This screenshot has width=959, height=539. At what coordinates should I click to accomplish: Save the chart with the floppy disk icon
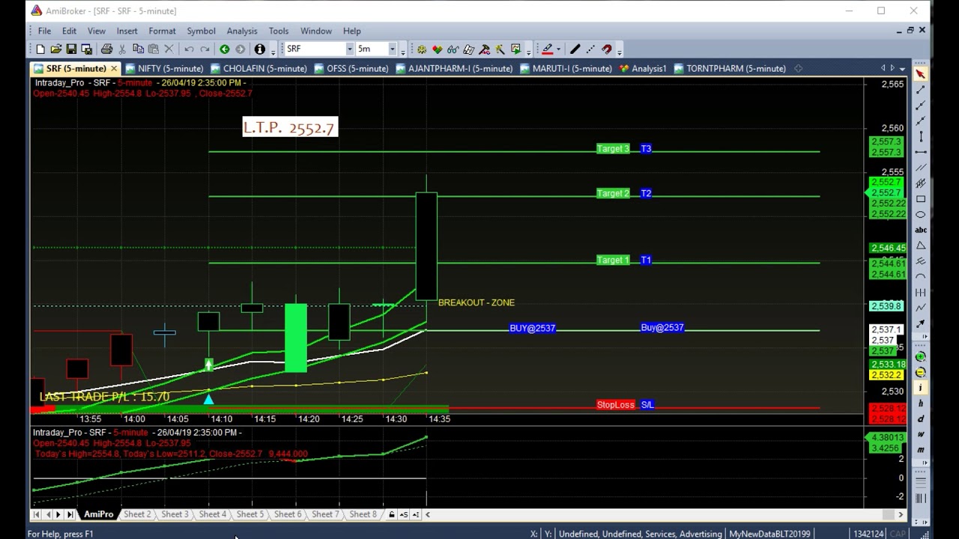coord(71,49)
